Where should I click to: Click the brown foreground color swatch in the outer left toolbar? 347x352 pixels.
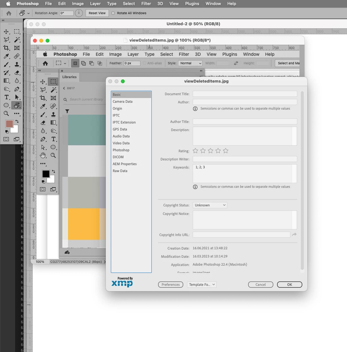tap(9, 124)
